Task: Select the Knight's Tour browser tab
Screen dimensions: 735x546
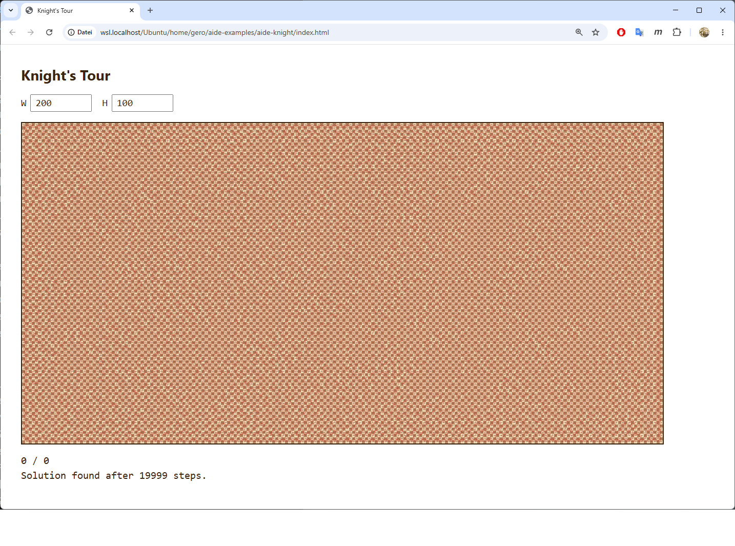Action: click(x=80, y=10)
